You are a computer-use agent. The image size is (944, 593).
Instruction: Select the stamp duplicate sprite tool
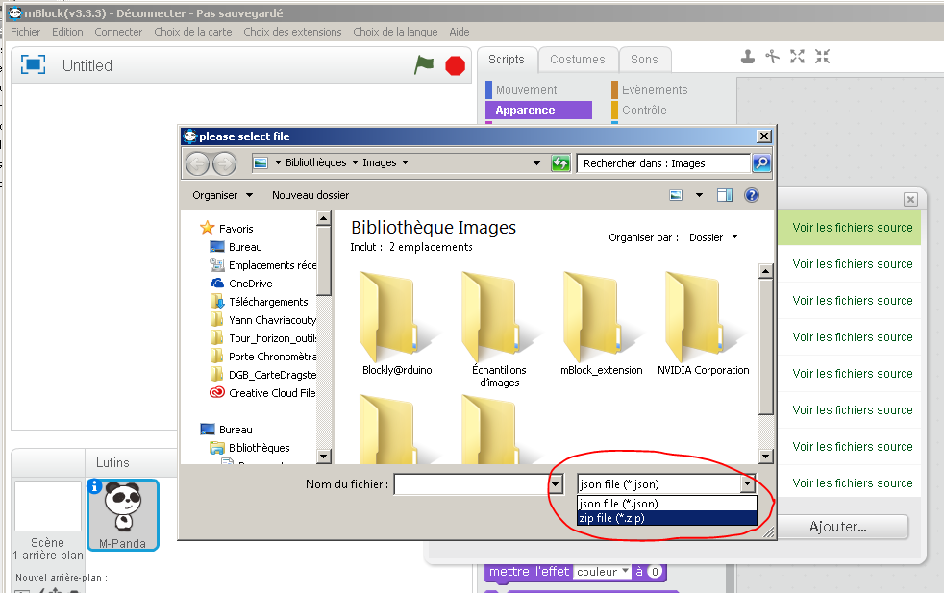[x=748, y=57]
